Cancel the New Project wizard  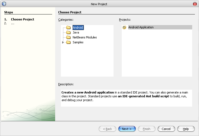[x=166, y=129]
